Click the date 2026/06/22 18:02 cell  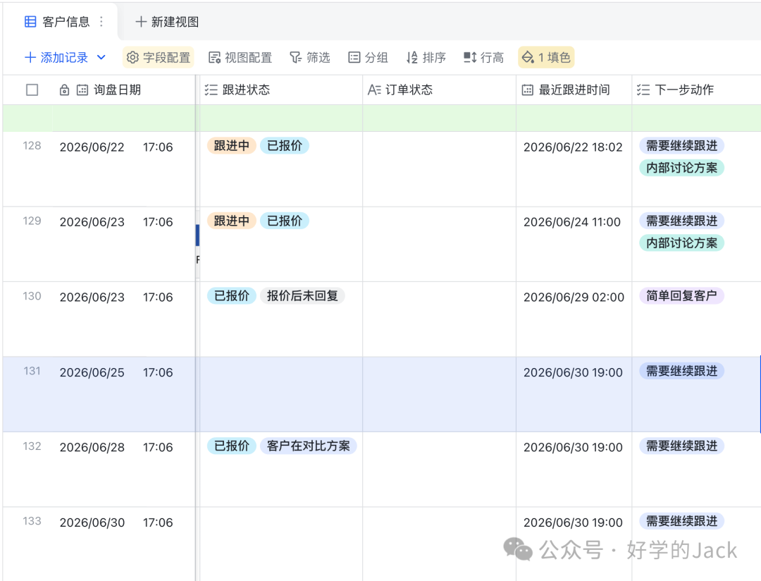pos(574,169)
